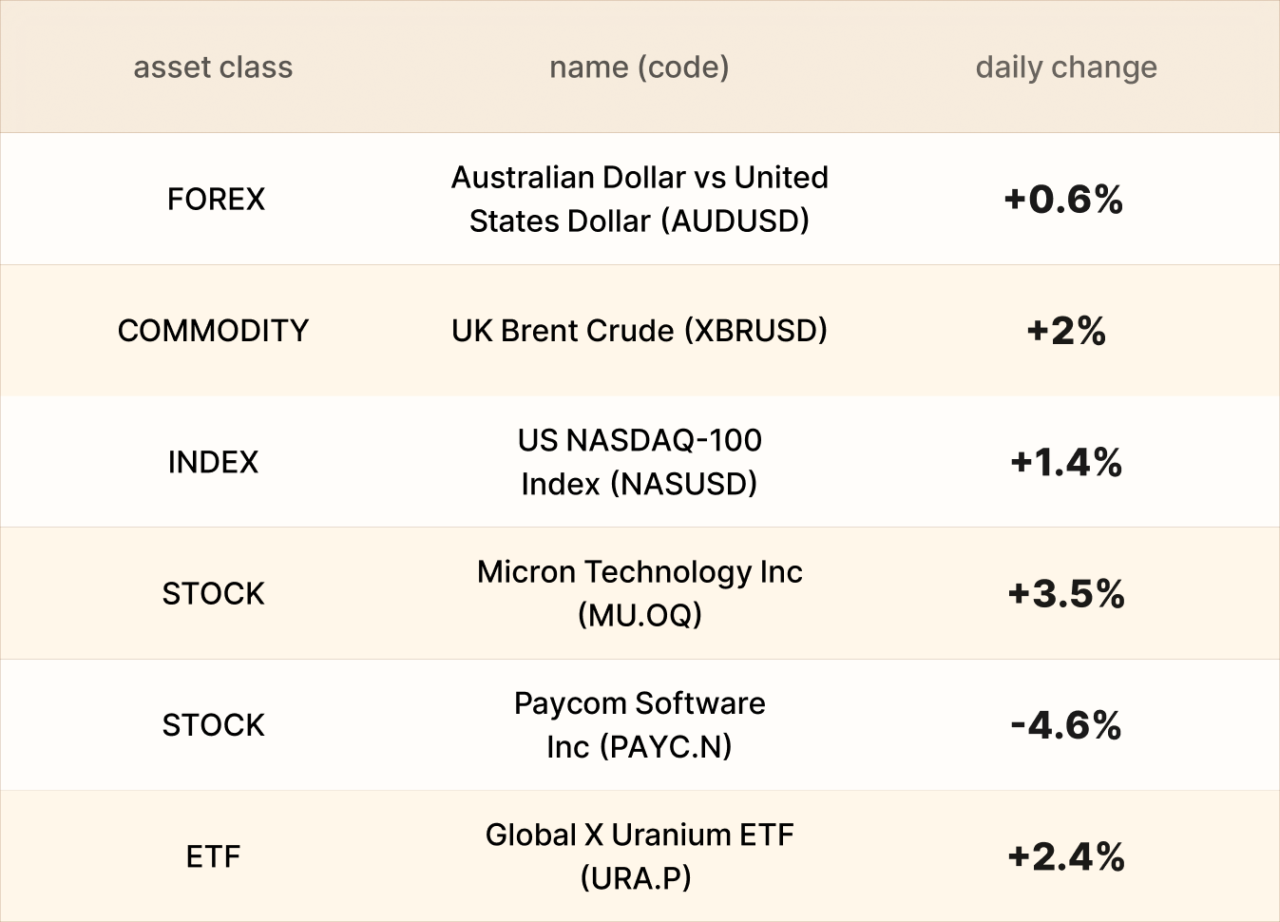Click the "daily change" column header
This screenshot has height=922, width=1280.
pyautogui.click(x=1066, y=67)
